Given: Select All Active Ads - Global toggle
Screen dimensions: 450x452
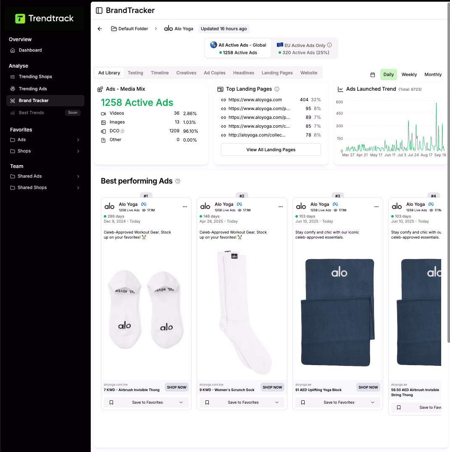Looking at the screenshot, I should 238,48.
